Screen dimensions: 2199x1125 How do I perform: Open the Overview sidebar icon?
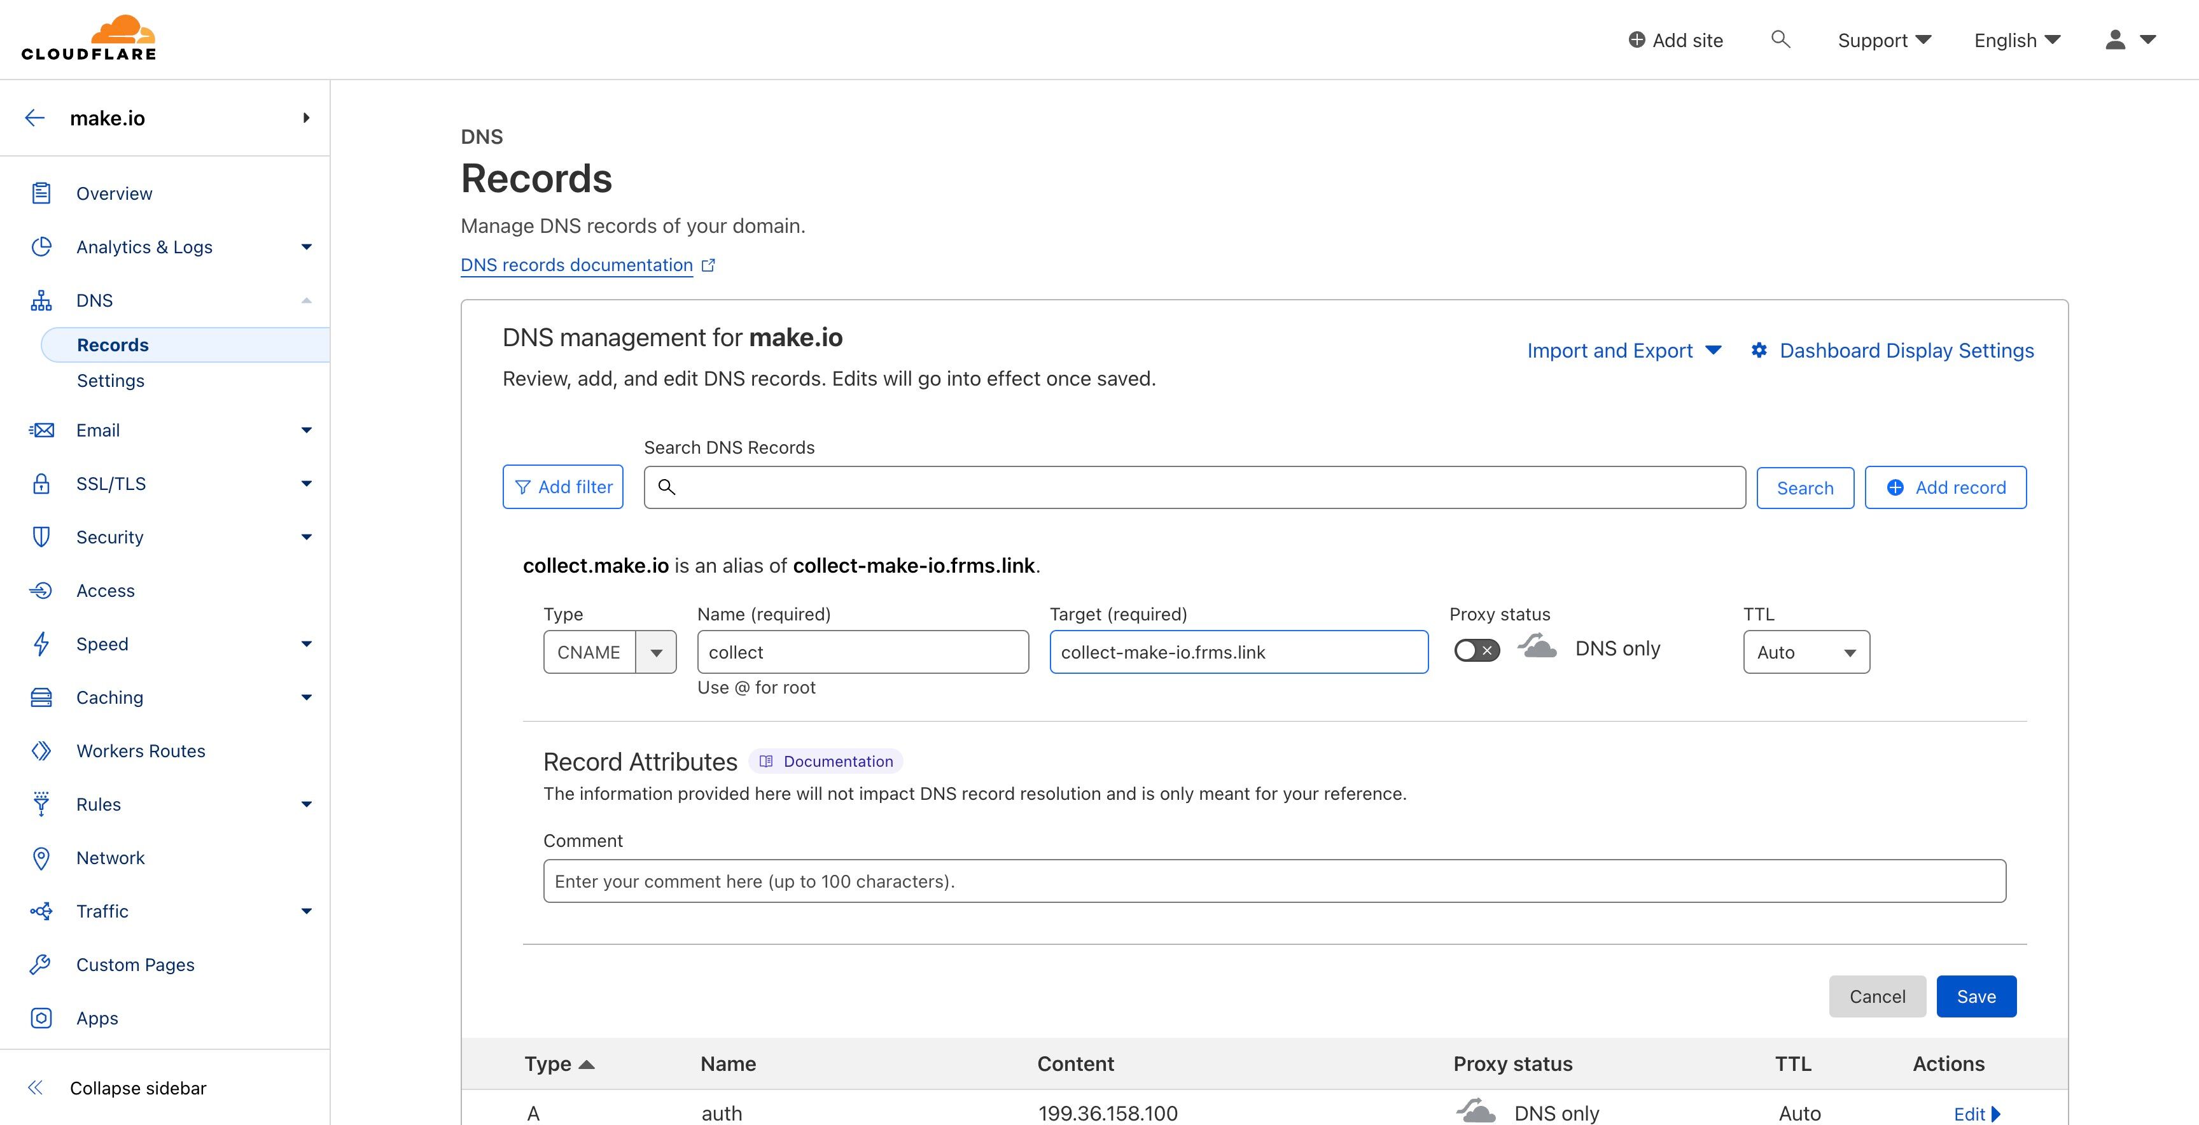pyautogui.click(x=41, y=194)
